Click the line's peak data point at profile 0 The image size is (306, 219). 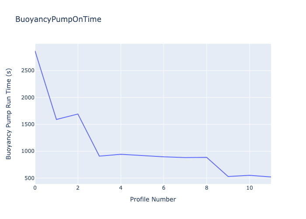pyautogui.click(x=35, y=51)
